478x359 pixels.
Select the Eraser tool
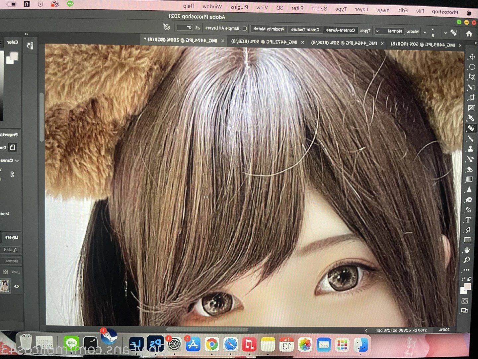(x=469, y=169)
